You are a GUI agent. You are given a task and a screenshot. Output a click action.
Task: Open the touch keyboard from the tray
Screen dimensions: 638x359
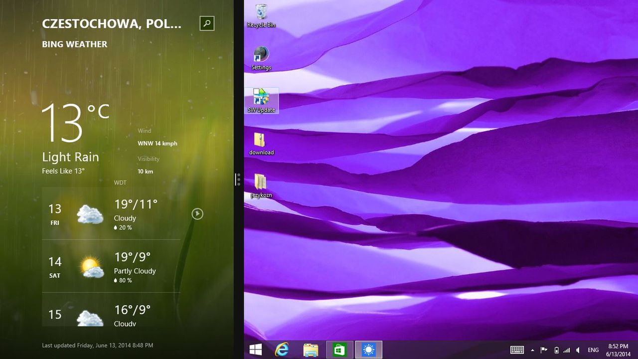pos(517,350)
